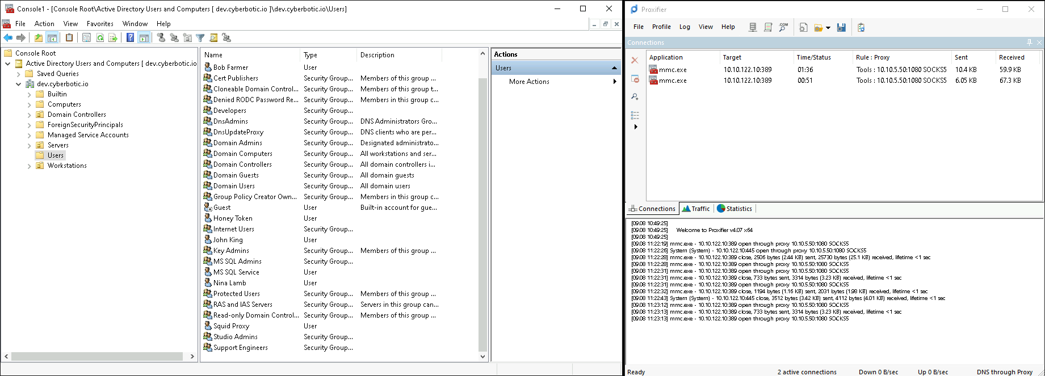The height and width of the screenshot is (376, 1045).
Task: Click the Refresh icon in MMC toolbar
Action: pos(100,38)
